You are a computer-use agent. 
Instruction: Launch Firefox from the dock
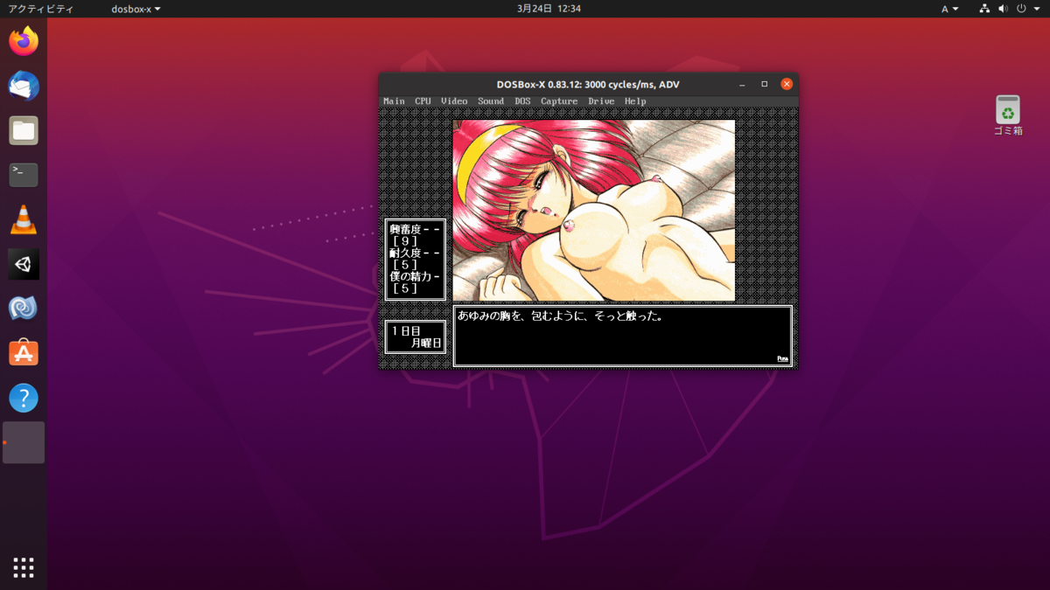coord(24,41)
